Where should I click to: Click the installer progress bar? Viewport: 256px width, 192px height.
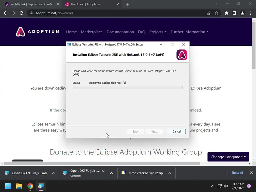(x=128, y=88)
